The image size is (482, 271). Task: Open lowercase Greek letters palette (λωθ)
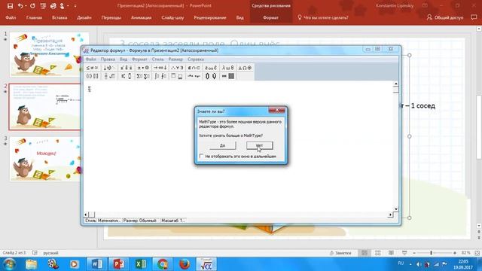coord(227,68)
